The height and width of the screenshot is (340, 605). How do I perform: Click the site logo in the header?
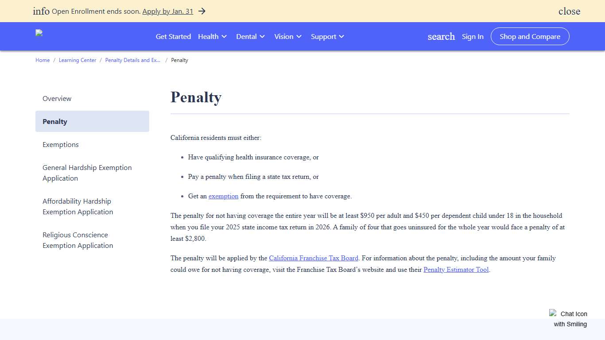click(39, 32)
